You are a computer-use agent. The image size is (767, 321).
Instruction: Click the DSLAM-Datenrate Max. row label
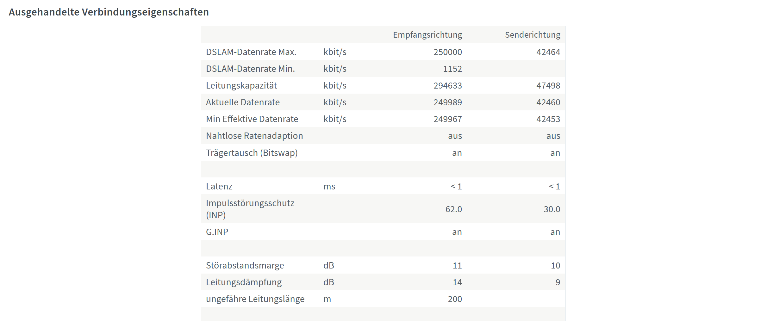coord(251,52)
